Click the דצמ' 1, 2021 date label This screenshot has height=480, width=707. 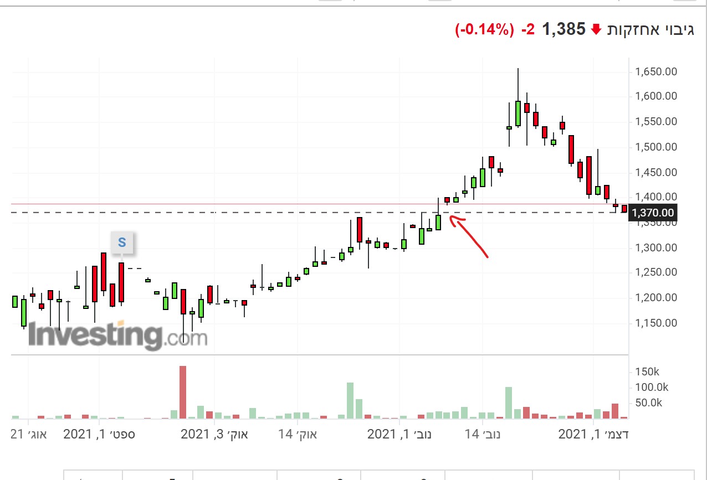point(593,434)
